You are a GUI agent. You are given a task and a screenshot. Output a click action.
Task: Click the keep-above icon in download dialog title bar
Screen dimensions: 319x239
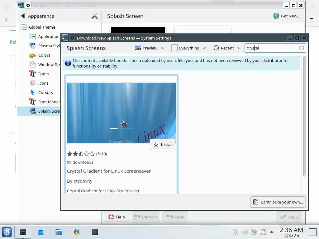tap(72, 38)
